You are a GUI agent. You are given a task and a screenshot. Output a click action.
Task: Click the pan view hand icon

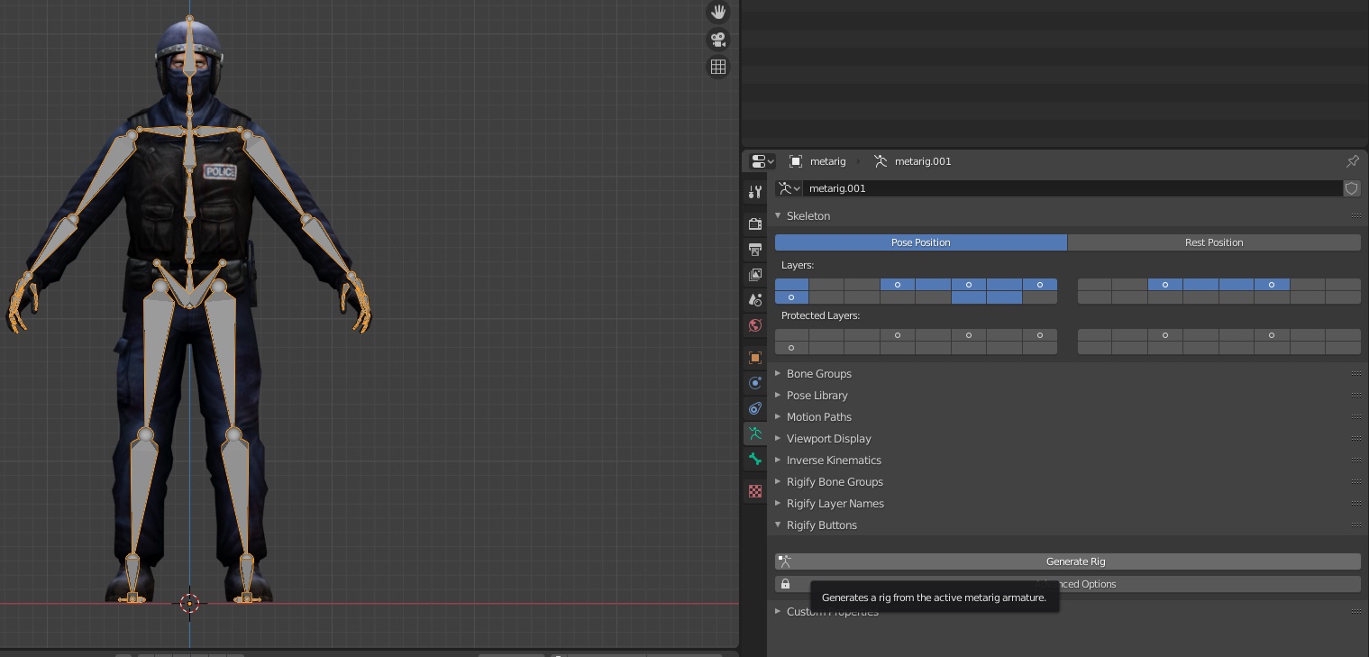pyautogui.click(x=718, y=13)
